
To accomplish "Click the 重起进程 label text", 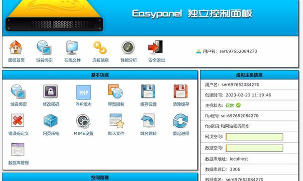I will [181, 133].
